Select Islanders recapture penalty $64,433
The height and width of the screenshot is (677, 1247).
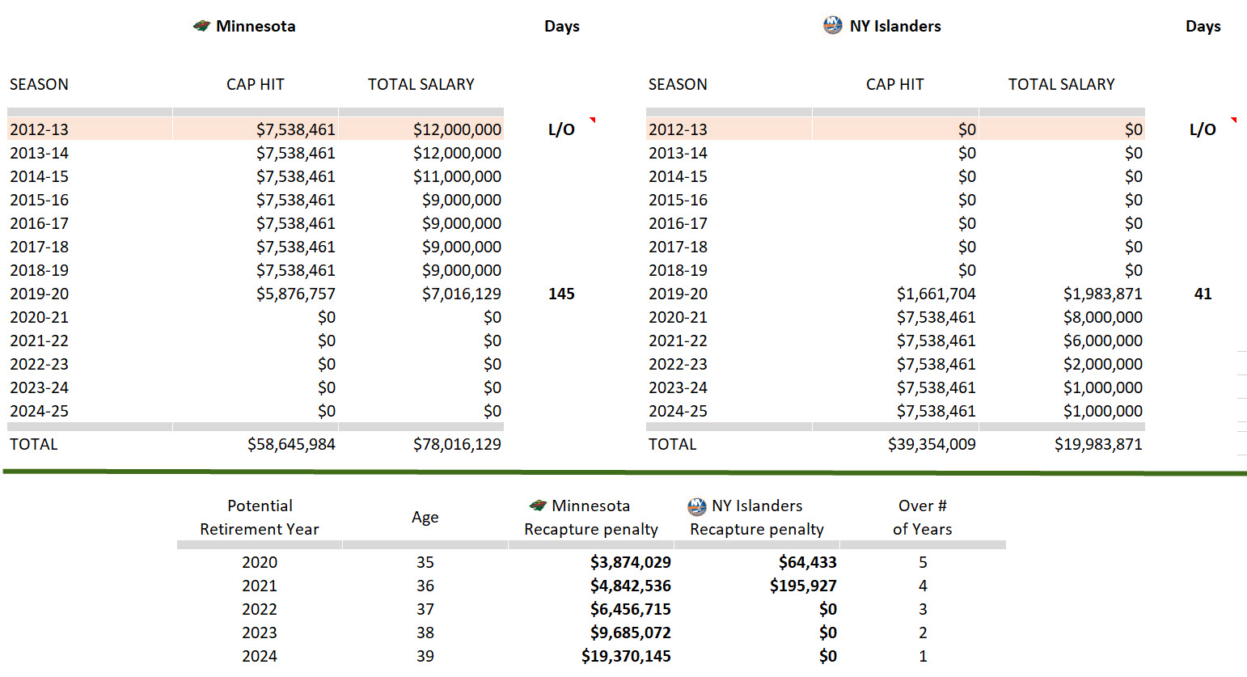[808, 562]
